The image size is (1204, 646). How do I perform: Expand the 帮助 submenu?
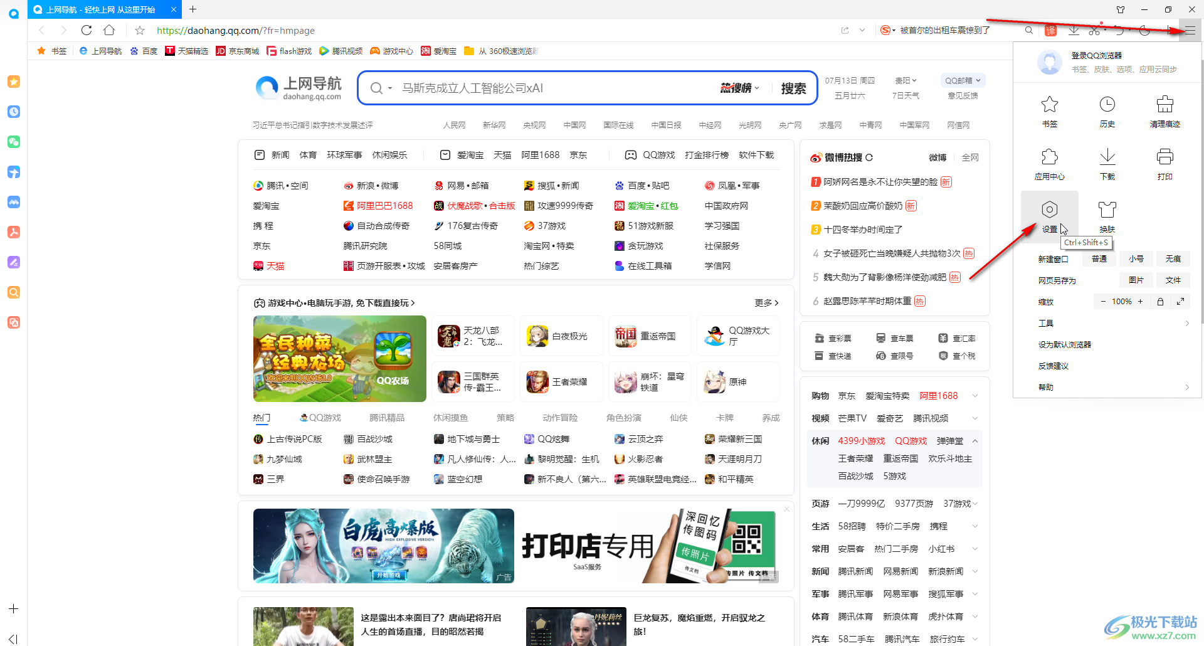pyautogui.click(x=1114, y=387)
